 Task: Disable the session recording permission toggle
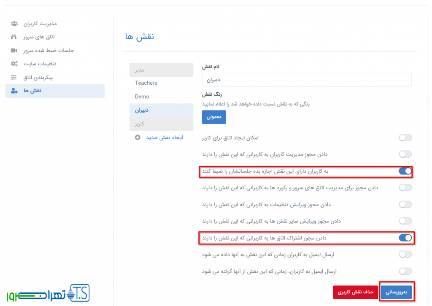tap(405, 171)
